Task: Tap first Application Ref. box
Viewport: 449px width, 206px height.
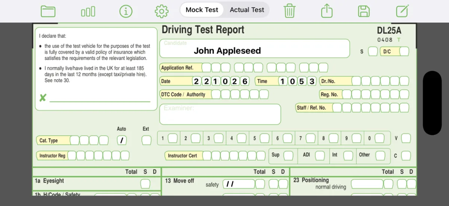Action: tap(207, 68)
